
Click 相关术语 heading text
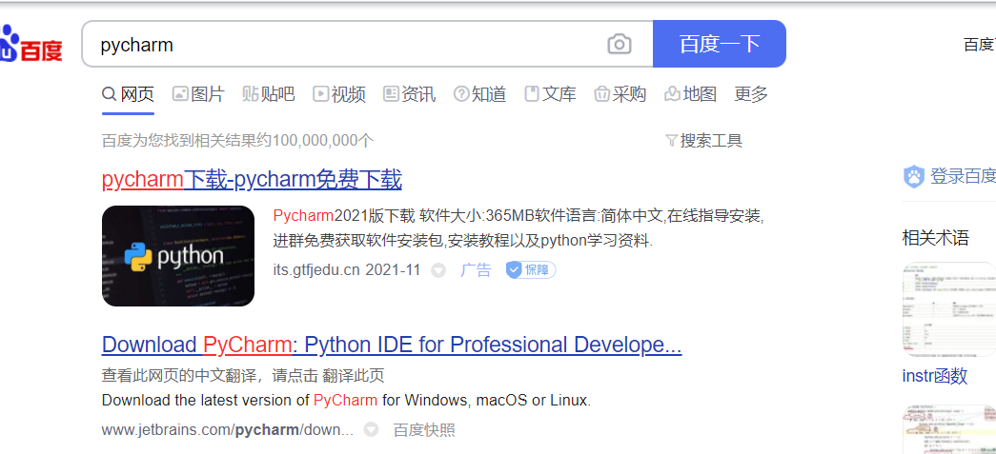coord(936,238)
